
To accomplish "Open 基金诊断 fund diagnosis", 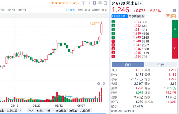I will pyautogui.click(x=119, y=16).
